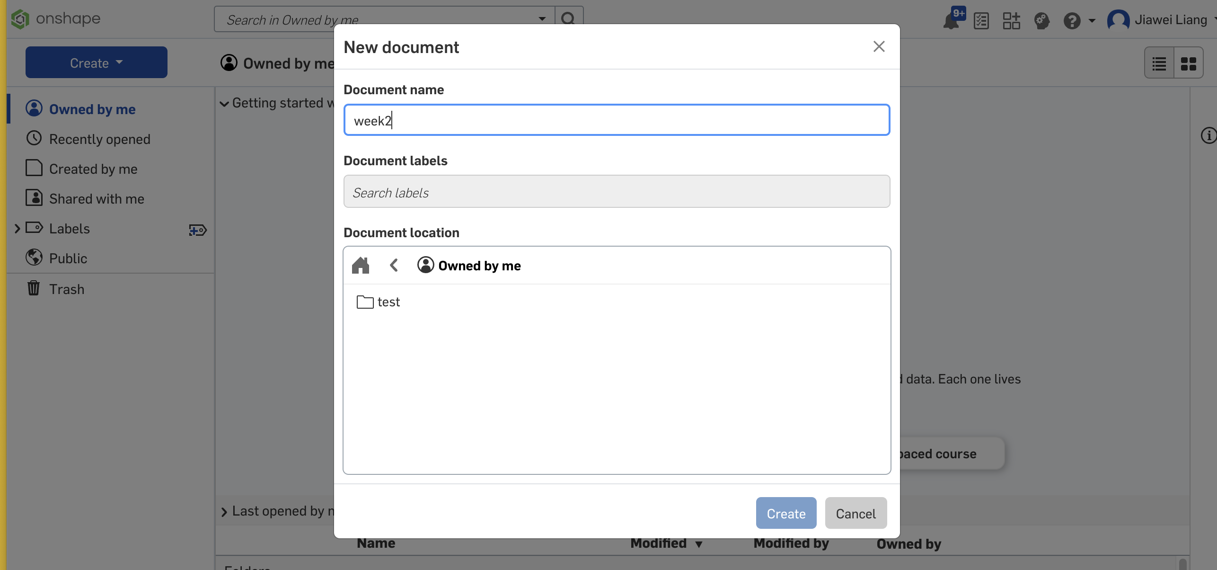This screenshot has width=1217, height=570.
Task: Expand the Labels tree chevron
Action: [17, 229]
